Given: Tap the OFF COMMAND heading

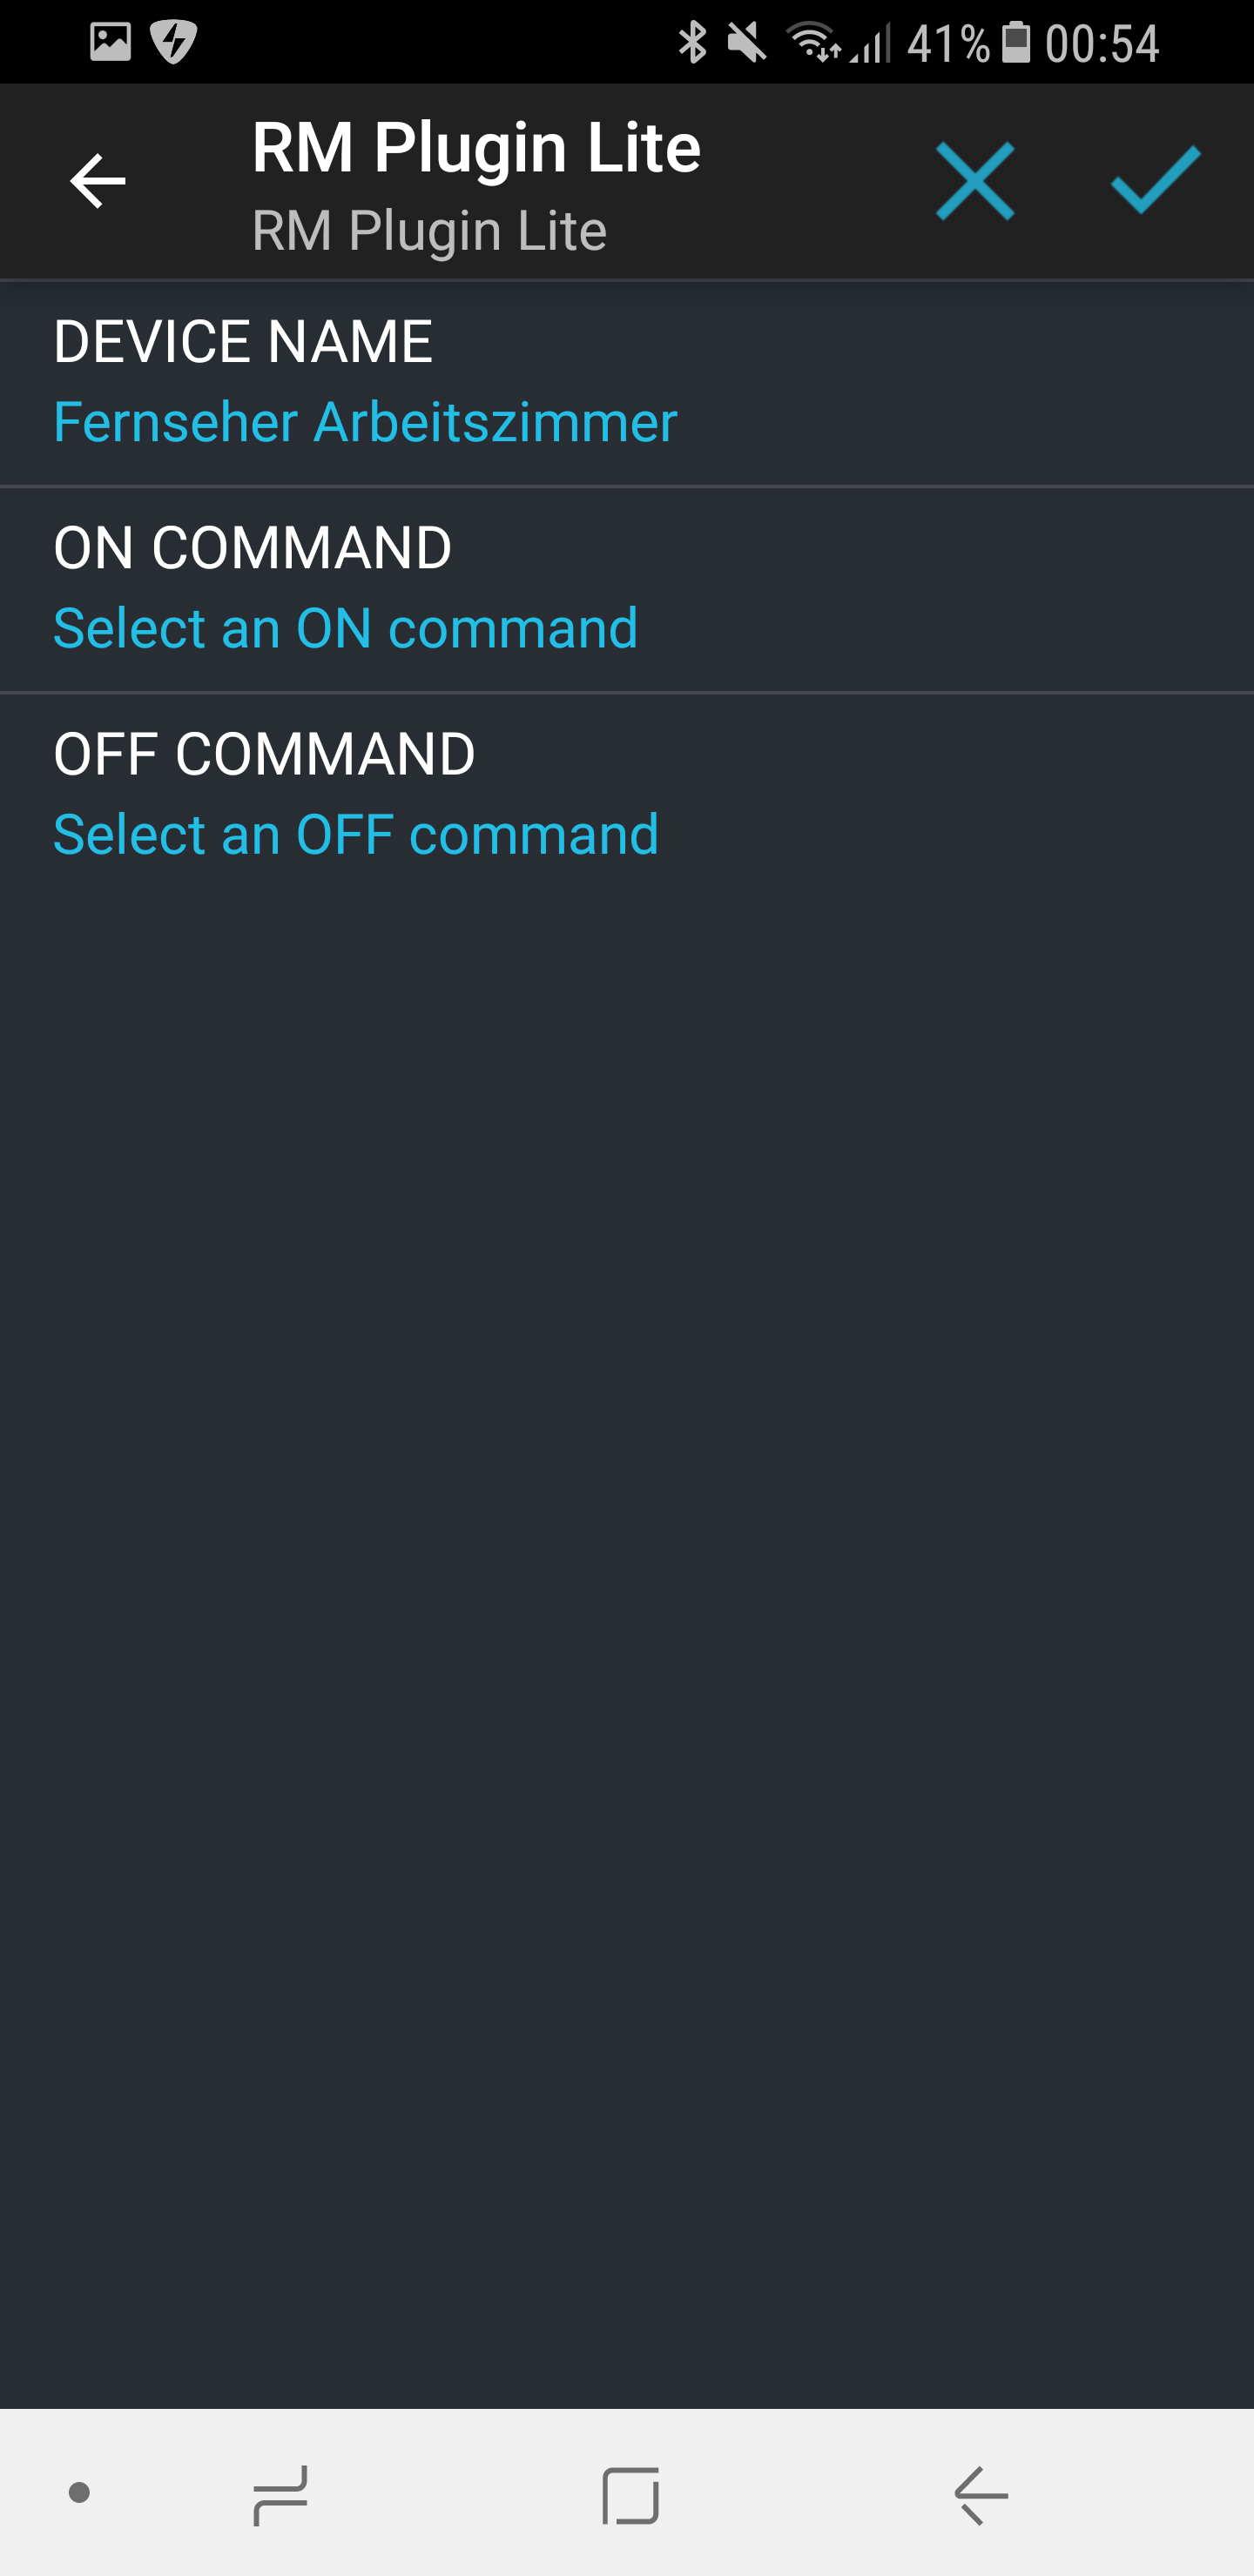Looking at the screenshot, I should (264, 754).
